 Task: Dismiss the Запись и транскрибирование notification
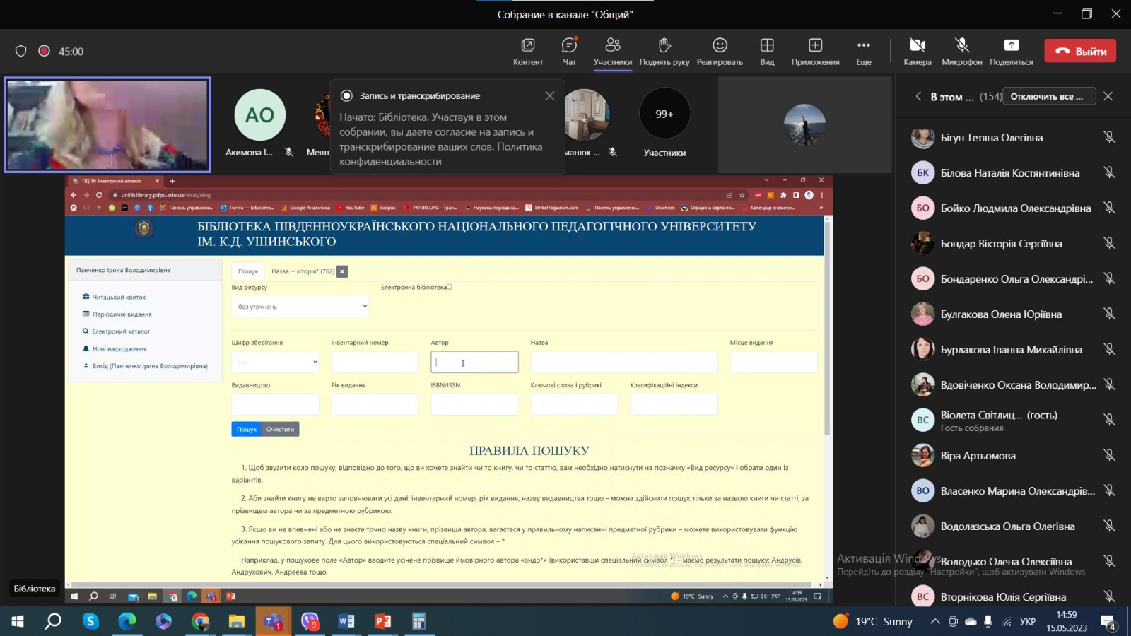pyautogui.click(x=550, y=95)
